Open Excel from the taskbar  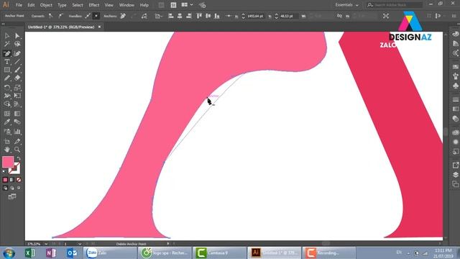tap(29, 253)
